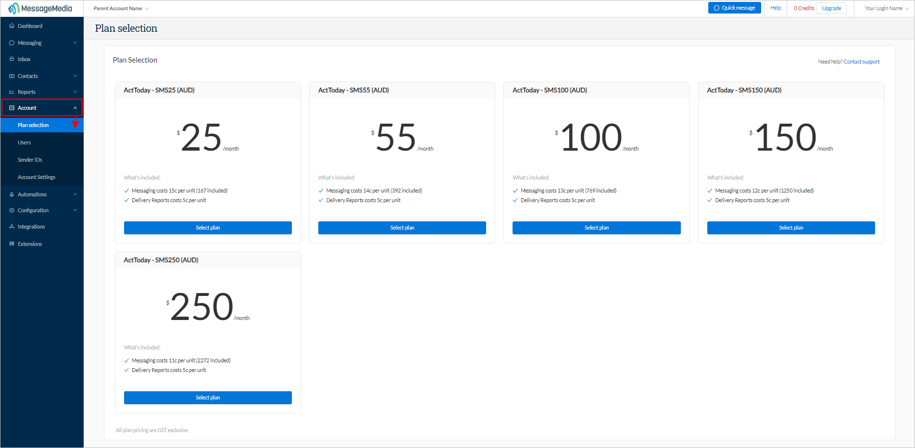
Task: Click the Upgrade button
Action: 831,8
